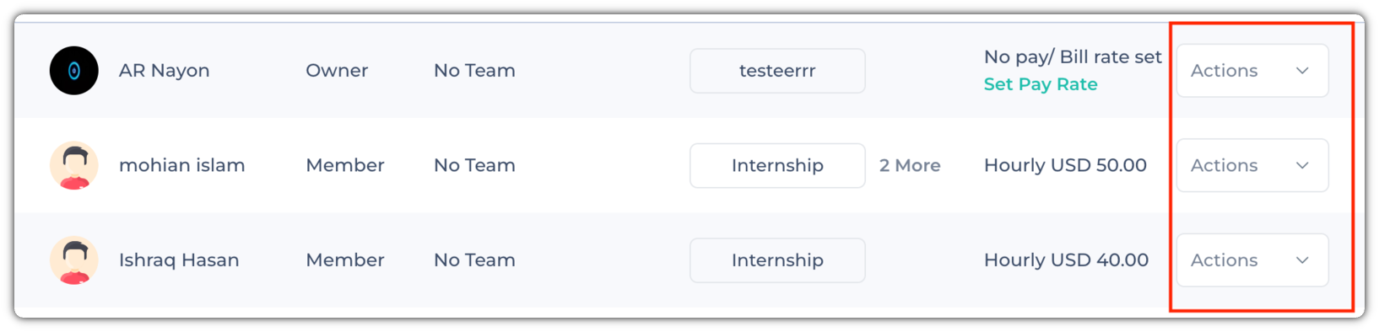Select the AR Nayon member name
Image resolution: width=1379 pixels, height=332 pixels.
(x=165, y=71)
